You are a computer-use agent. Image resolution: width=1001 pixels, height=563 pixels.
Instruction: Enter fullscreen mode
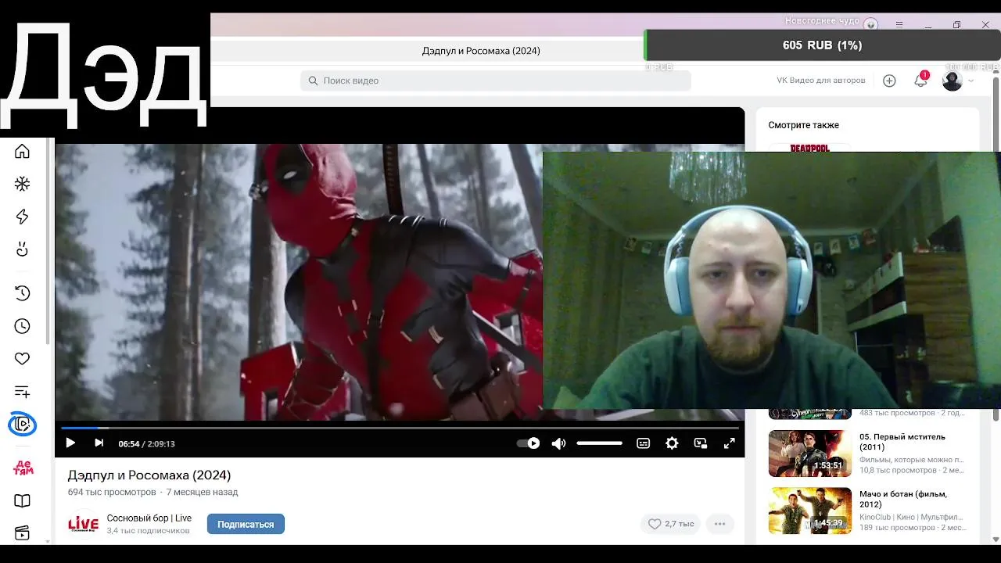coord(729,443)
